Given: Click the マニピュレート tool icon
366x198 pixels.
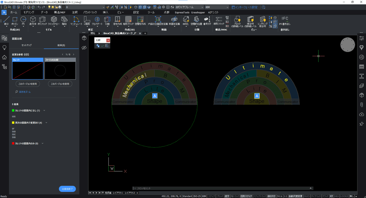Looking at the screenshot, I should [x=76, y=20].
